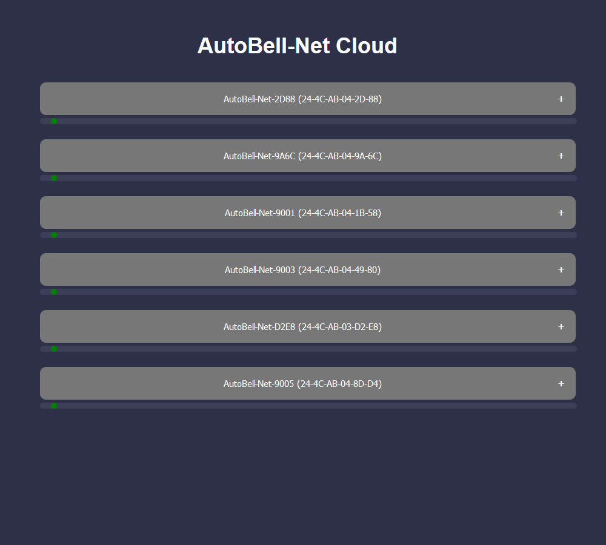Select the AutoBell-Net-9003 (24-4C-AB-04-49-80) label

click(x=302, y=270)
